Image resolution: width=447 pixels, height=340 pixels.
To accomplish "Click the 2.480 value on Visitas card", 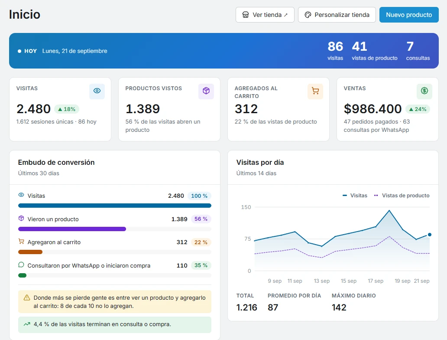I will (x=34, y=109).
